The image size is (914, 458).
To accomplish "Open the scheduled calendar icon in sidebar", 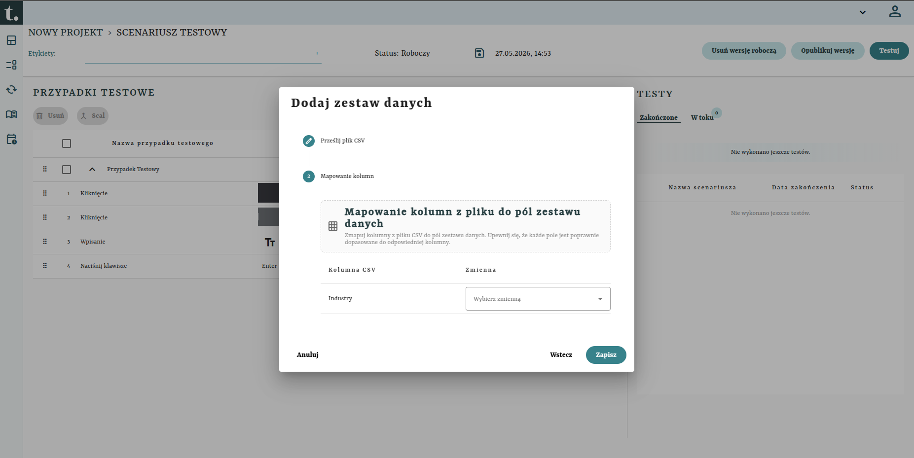I will tap(11, 139).
